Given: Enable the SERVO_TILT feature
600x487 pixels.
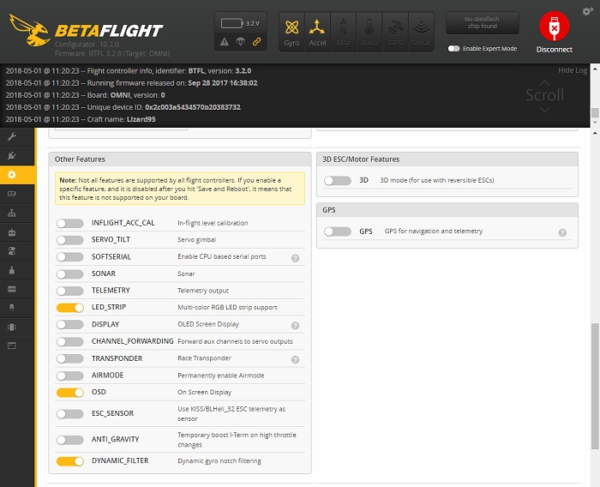Looking at the screenshot, I should (x=69, y=240).
